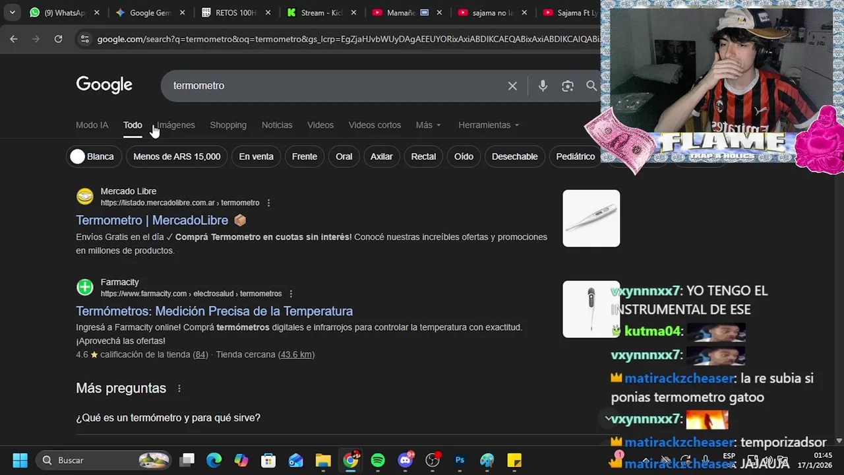Open Windows Start menu
Screen dimensions: 844x475
click(x=20, y=460)
